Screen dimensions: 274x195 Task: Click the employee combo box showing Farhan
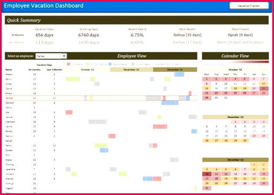click(x=51, y=56)
